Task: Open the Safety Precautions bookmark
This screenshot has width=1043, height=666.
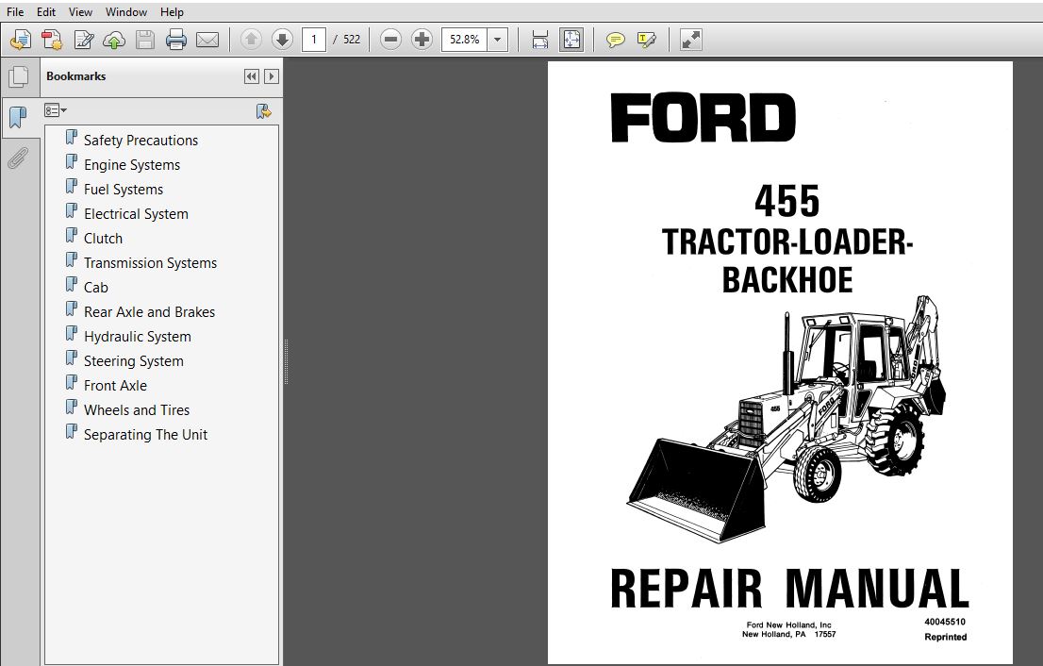Action: (141, 141)
